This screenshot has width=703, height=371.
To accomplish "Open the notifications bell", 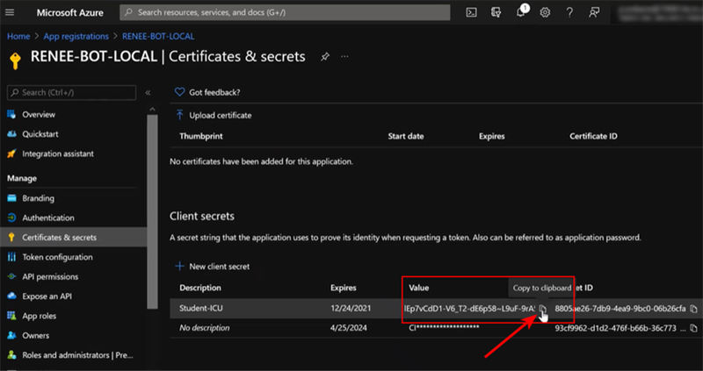I will [521, 12].
